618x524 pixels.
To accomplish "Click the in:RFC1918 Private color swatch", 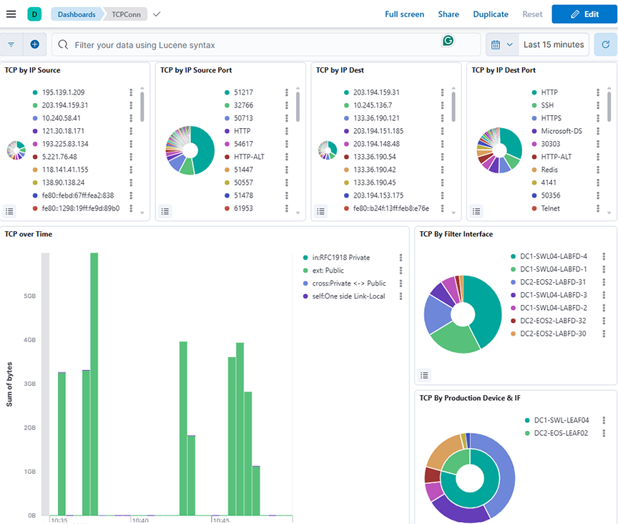I will [x=305, y=258].
